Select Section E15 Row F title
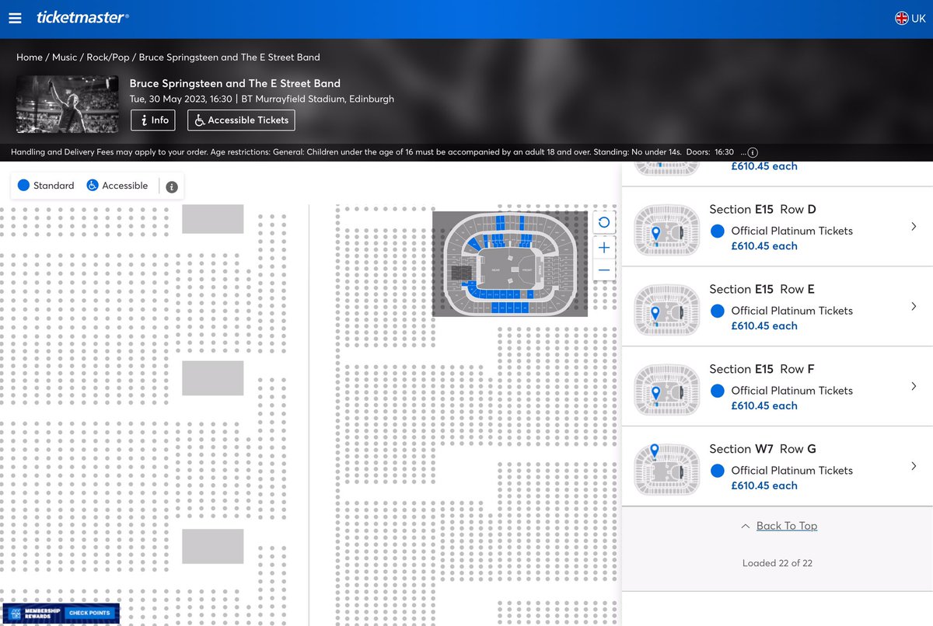933x626 pixels. (x=762, y=369)
